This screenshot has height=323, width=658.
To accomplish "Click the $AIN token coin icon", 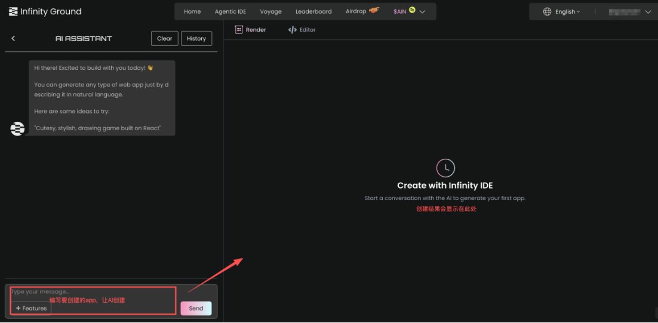I will (412, 10).
